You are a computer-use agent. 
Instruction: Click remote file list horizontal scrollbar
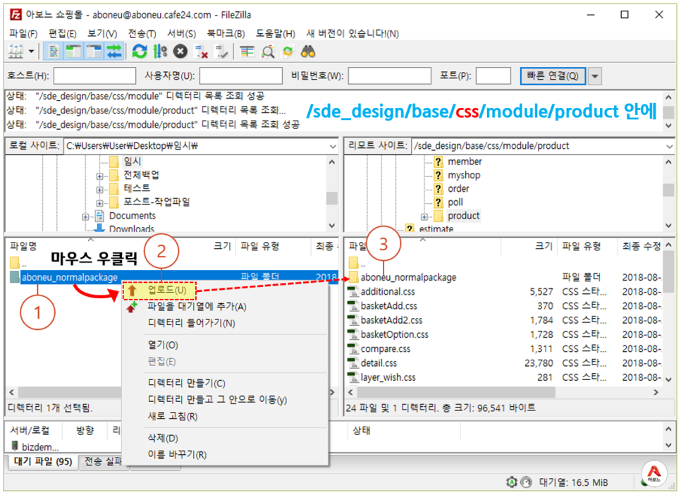[456, 393]
